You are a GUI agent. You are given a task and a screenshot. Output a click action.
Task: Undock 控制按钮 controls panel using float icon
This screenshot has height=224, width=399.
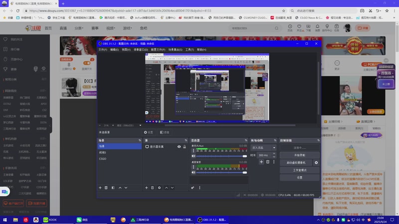point(318,140)
